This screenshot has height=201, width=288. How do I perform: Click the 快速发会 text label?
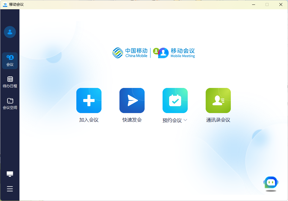132,120
